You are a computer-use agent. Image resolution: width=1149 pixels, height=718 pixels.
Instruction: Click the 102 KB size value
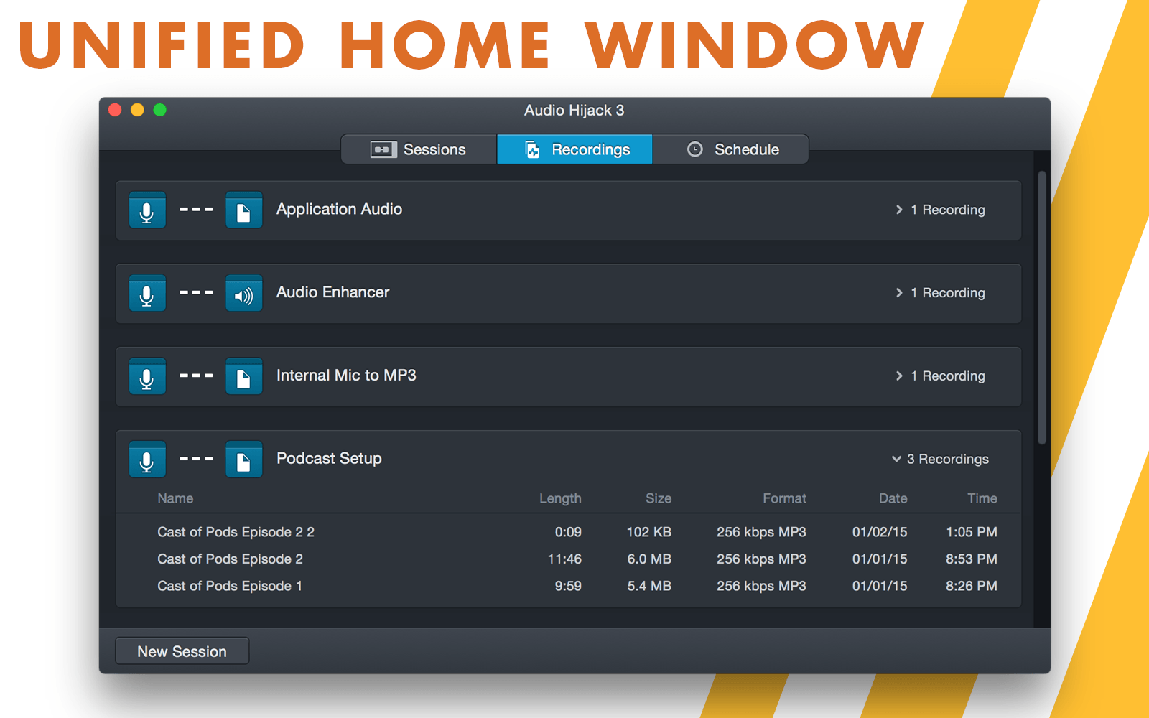(649, 532)
